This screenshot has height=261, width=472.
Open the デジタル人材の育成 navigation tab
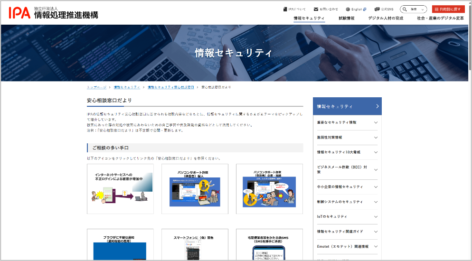pos(386,19)
